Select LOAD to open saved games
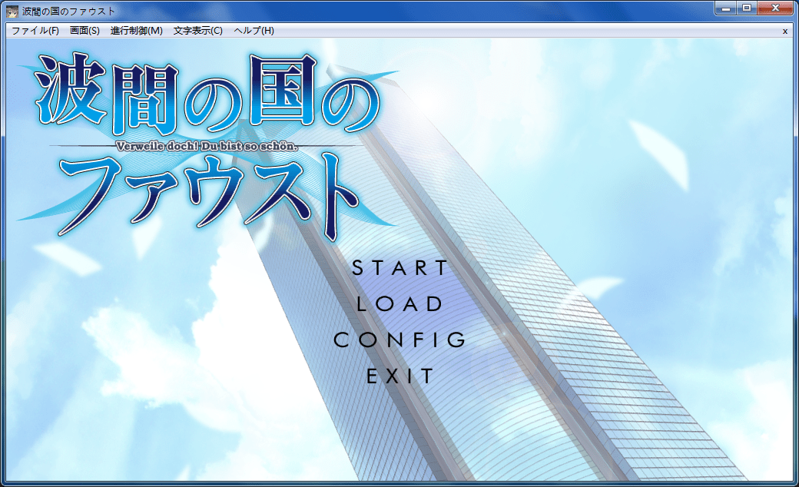Image resolution: width=799 pixels, height=487 pixels. (x=400, y=303)
